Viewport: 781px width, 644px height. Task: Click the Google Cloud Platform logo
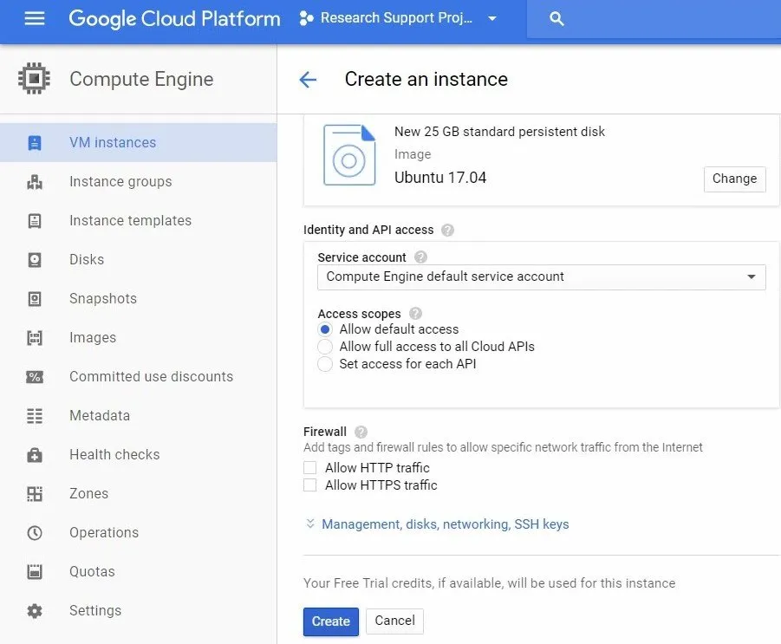coord(174,19)
